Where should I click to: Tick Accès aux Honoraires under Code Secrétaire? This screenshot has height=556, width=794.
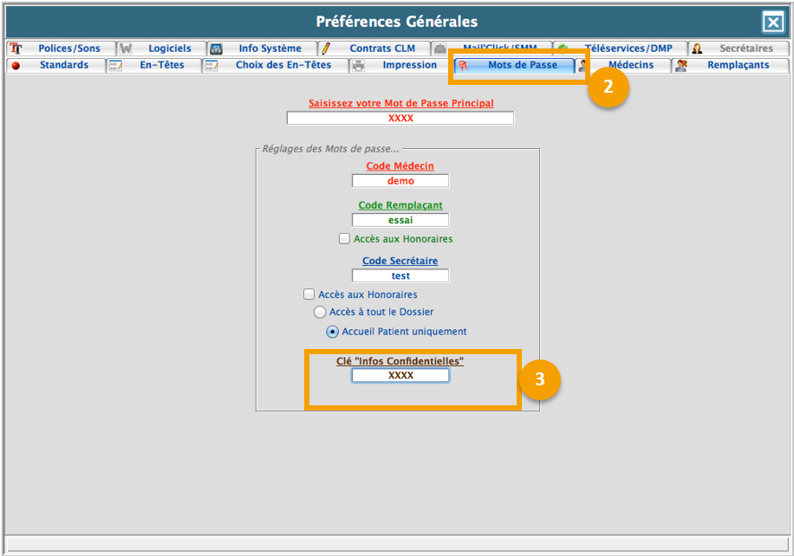(309, 295)
